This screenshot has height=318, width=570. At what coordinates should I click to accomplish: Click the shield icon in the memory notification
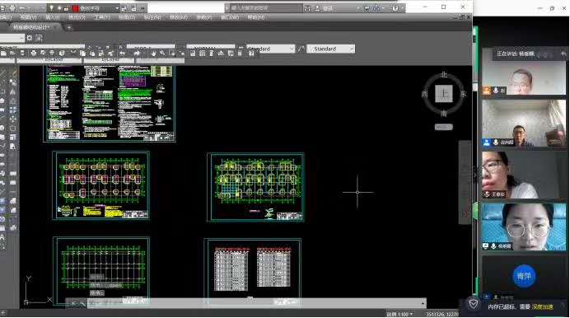(473, 304)
